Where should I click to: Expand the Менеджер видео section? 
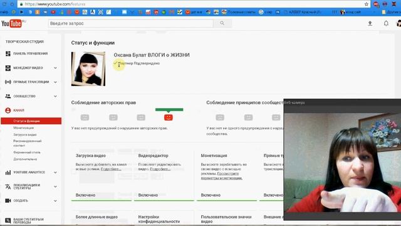point(56,68)
